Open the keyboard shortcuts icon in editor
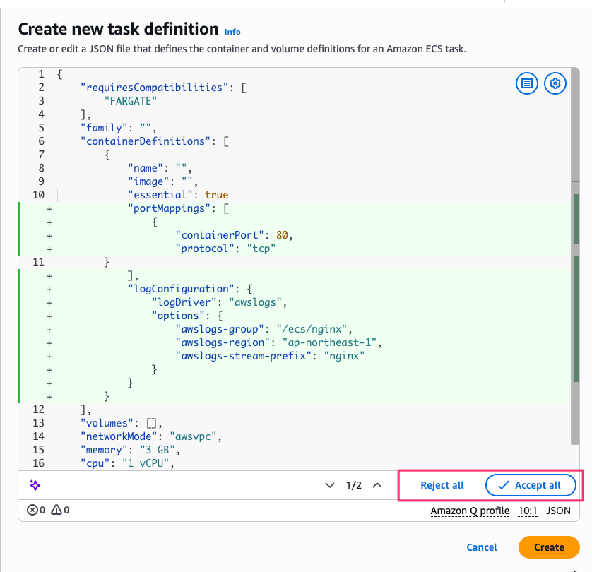592x572 pixels. pos(527,83)
